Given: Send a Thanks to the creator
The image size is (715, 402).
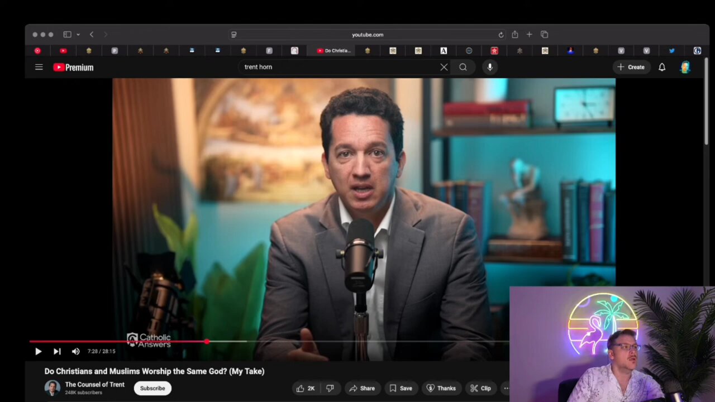Looking at the screenshot, I should (441, 388).
